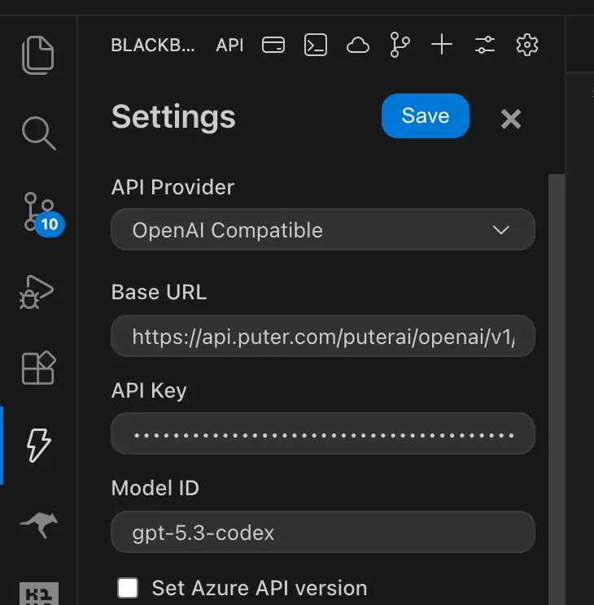The width and height of the screenshot is (594, 605).
Task: Click the cloud icon in header
Action: tap(358, 46)
